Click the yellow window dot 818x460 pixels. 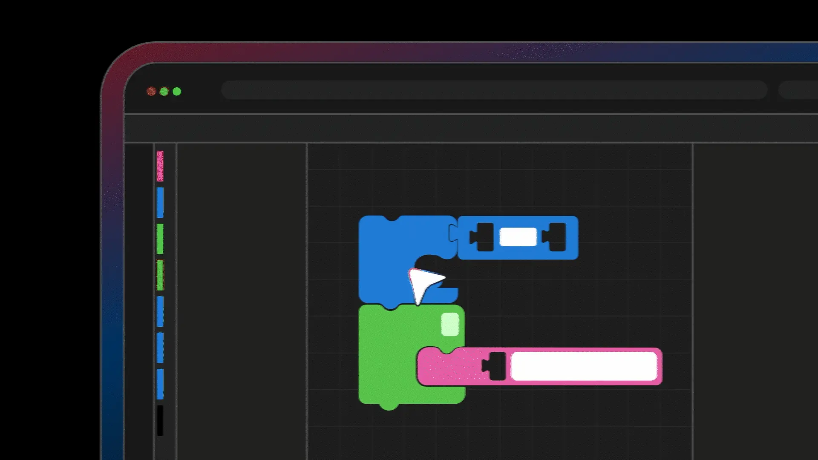164,92
